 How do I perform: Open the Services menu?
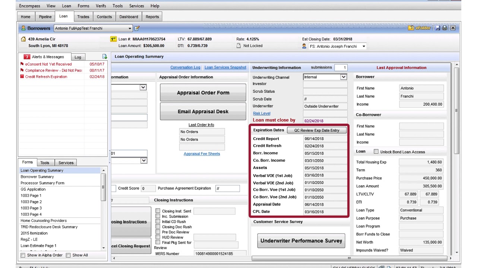(x=136, y=6)
